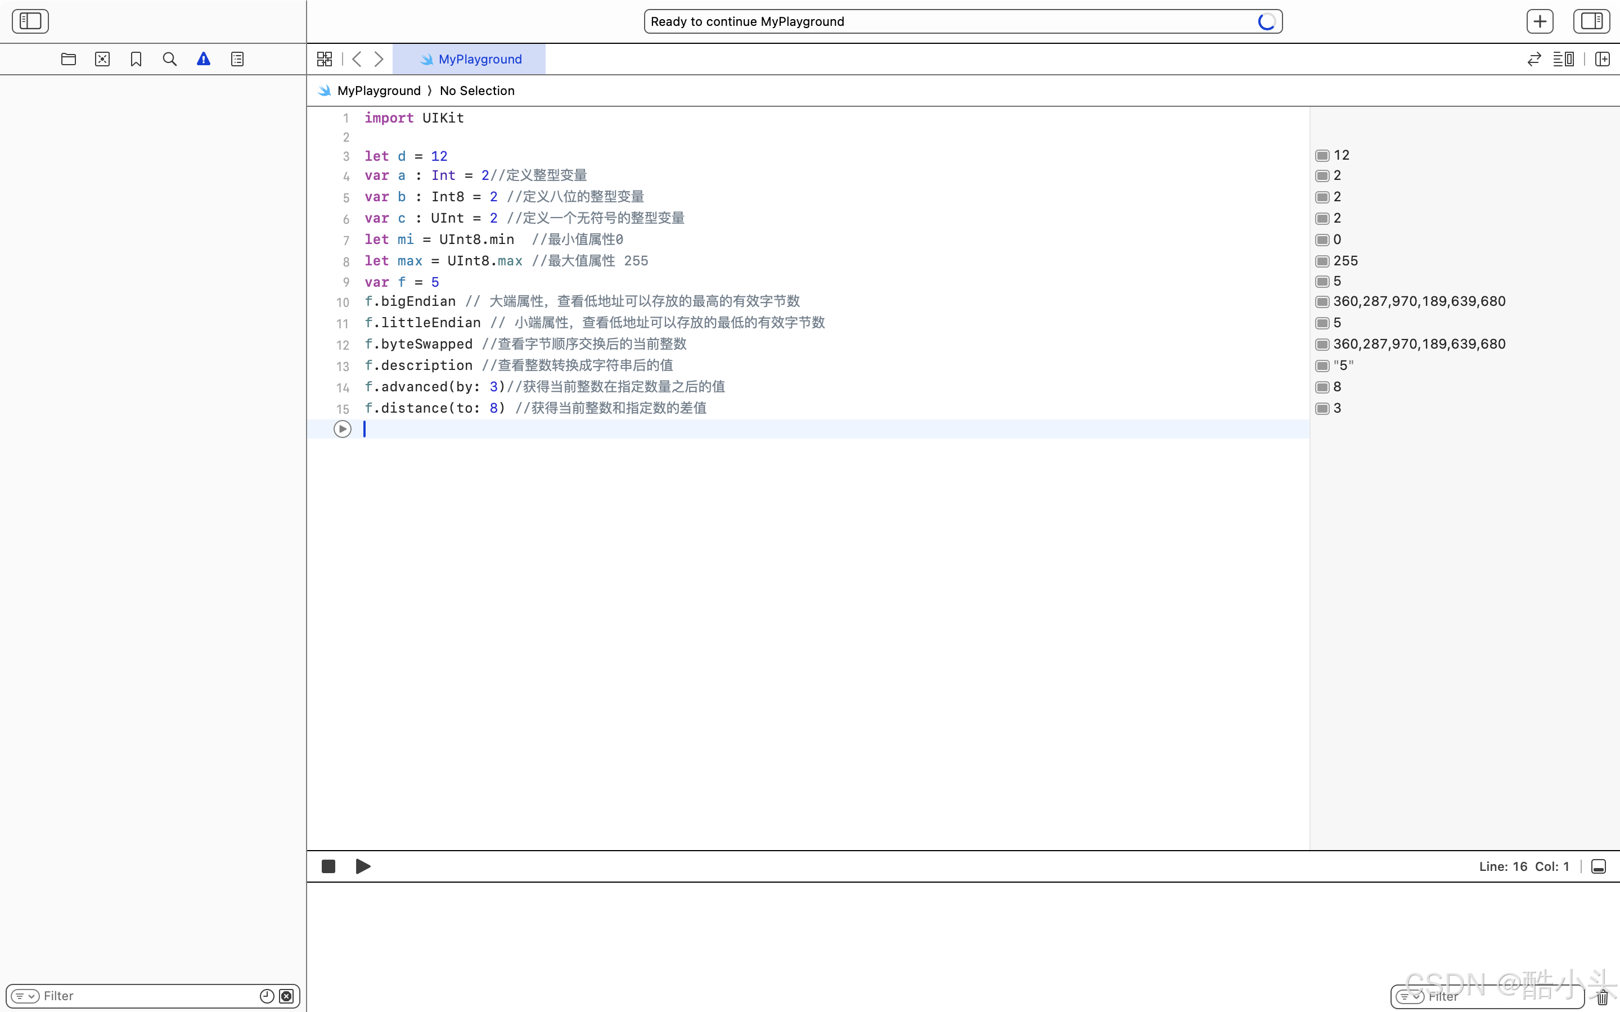Click line number 10 in gutter
Screen dimensions: 1620x1012
coord(343,302)
